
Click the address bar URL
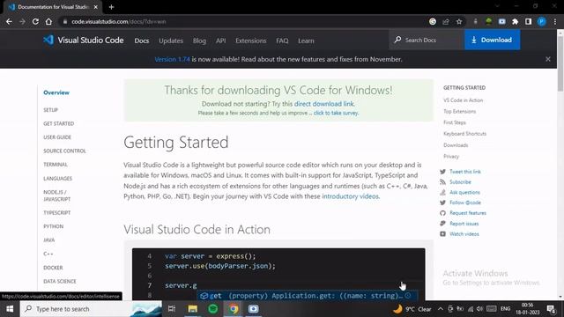119,21
